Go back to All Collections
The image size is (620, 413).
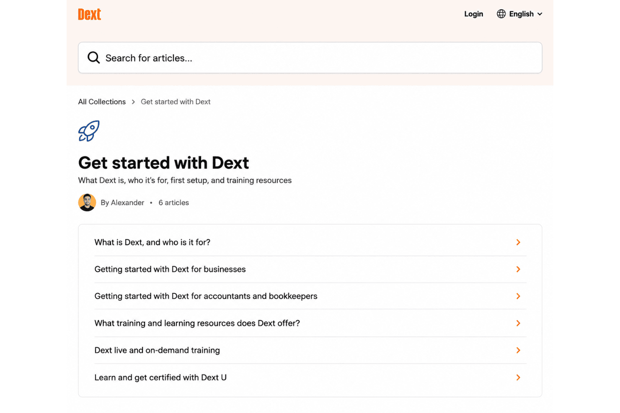(102, 102)
